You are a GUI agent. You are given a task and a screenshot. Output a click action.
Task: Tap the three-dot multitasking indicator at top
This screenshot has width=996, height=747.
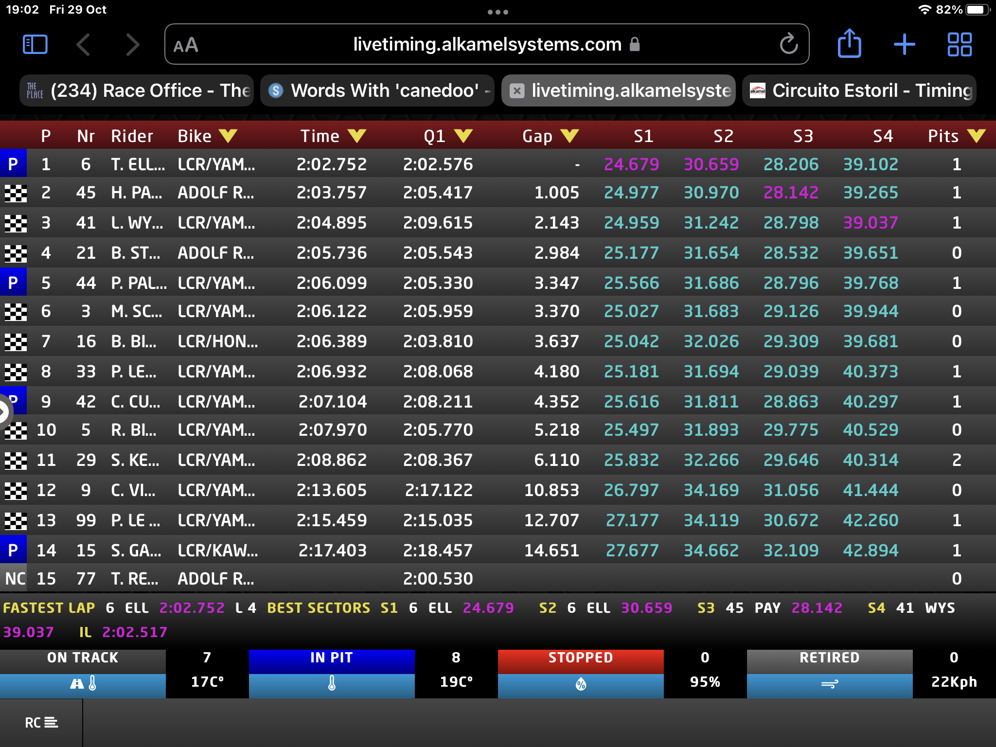[x=498, y=12]
